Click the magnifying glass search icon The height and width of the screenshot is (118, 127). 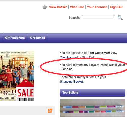(120, 18)
